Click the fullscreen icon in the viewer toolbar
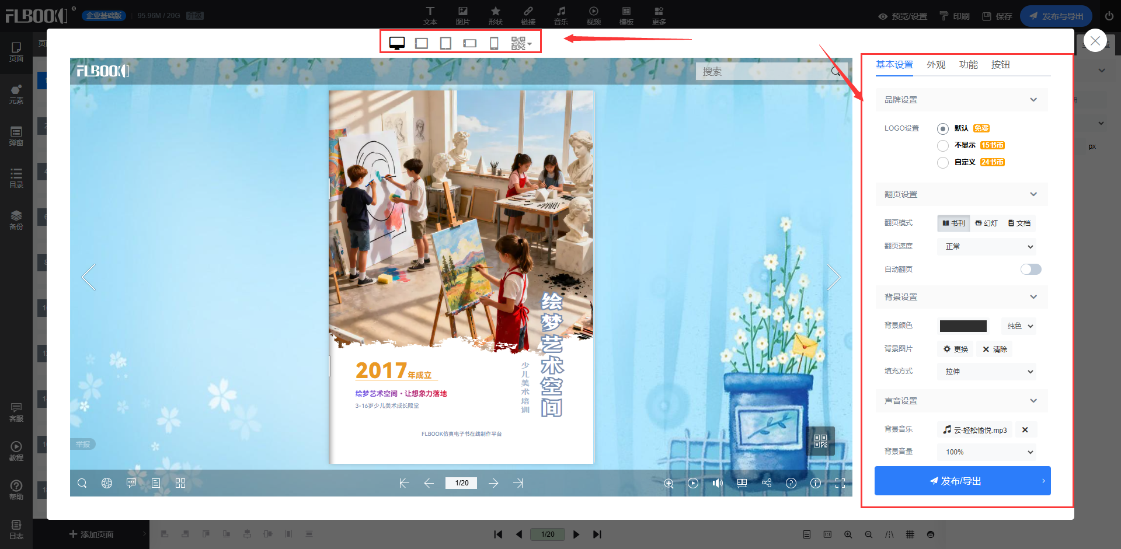 (x=840, y=483)
